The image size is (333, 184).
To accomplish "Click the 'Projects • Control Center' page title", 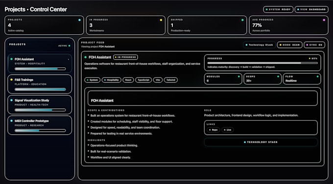I will [36, 9].
